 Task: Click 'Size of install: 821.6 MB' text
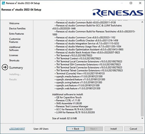[x=64, y=118]
